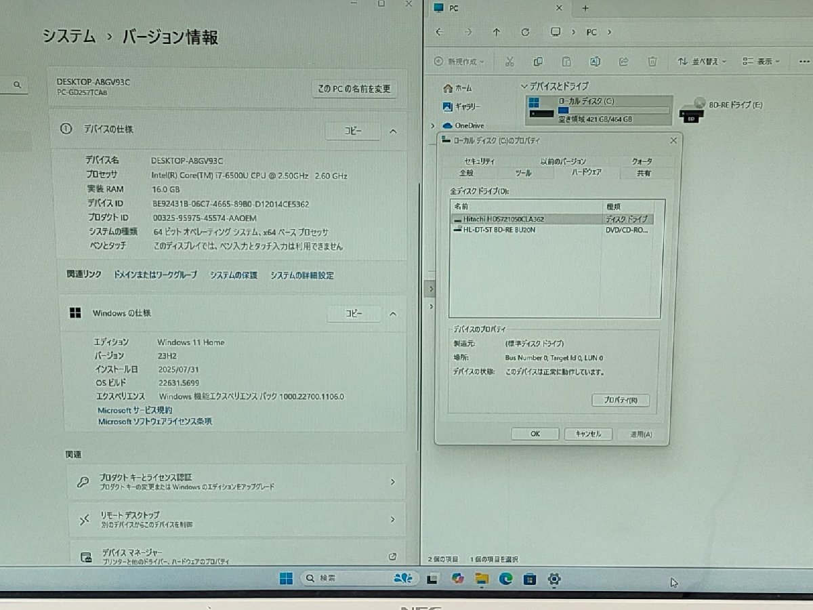
Task: Click the Delete trash icon in Explorer toolbar
Action: (652, 62)
